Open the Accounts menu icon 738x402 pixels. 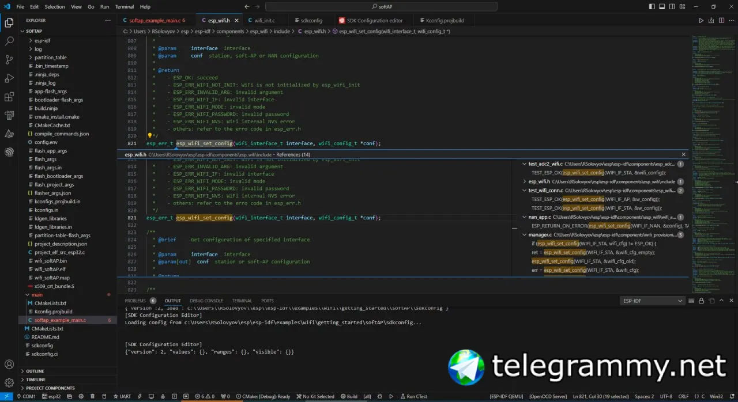pyautogui.click(x=9, y=365)
